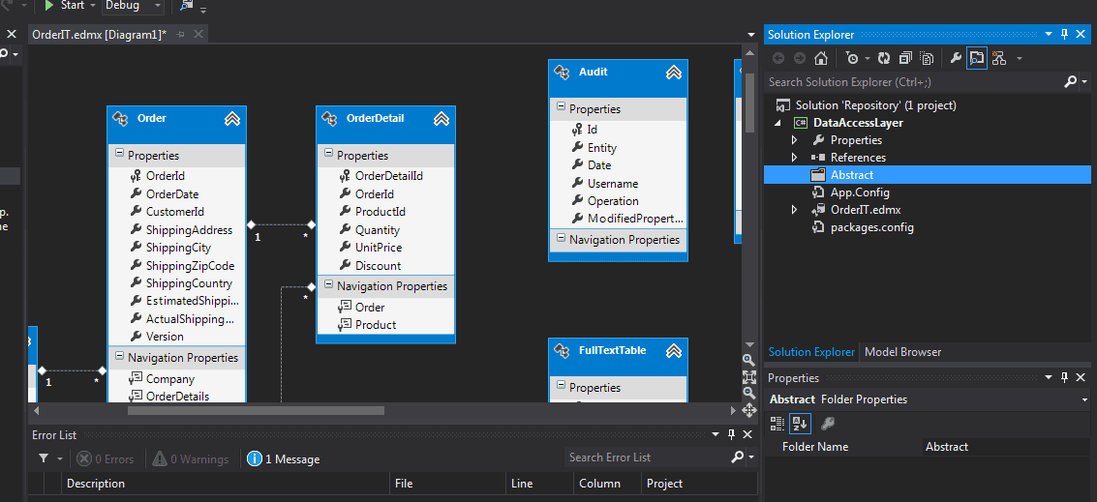The width and height of the screenshot is (1097, 502).
Task: Click the Folder Name value field
Action: tap(1007, 447)
